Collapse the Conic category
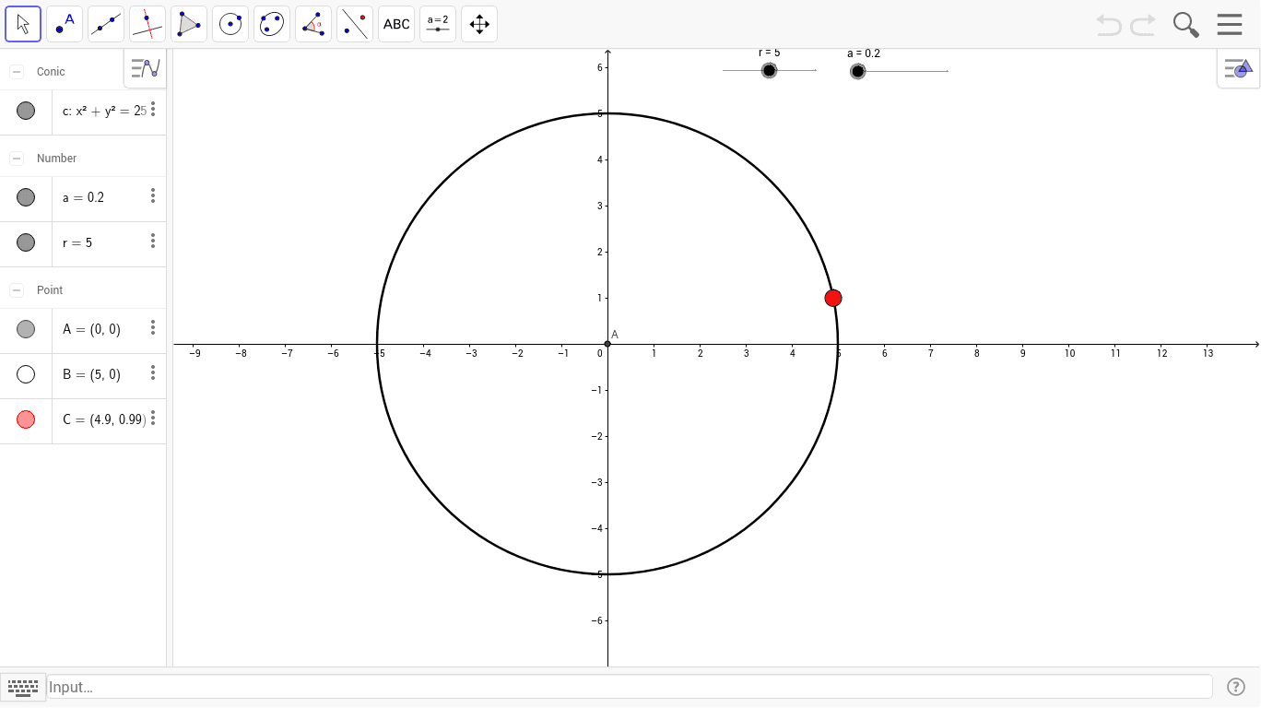 click(x=15, y=71)
